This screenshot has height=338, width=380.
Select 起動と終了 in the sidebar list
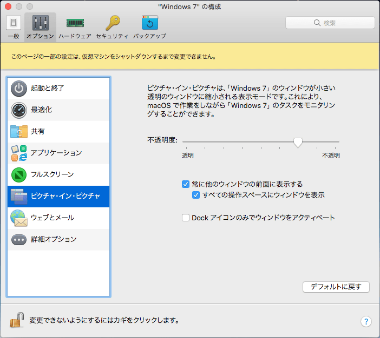pyautogui.click(x=58, y=89)
